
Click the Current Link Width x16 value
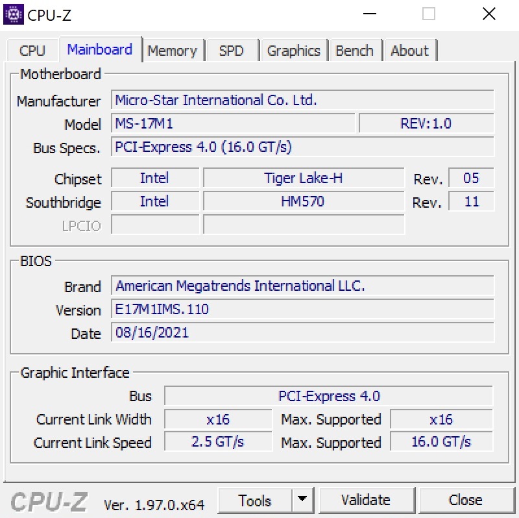tap(218, 419)
